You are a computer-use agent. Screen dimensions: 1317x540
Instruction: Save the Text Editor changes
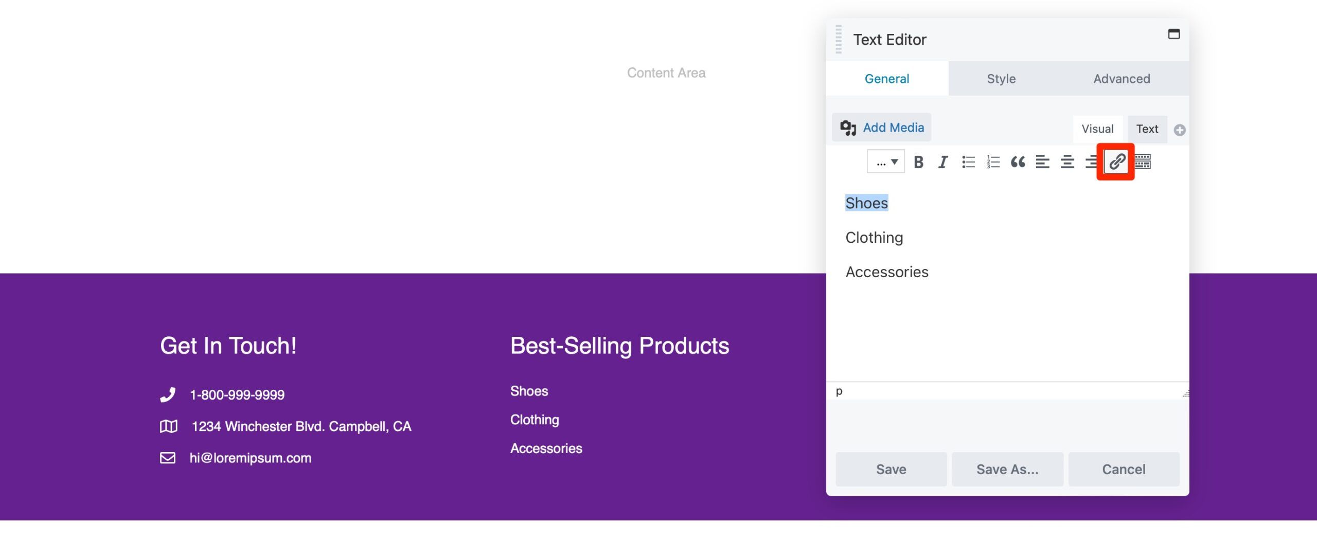coord(891,469)
